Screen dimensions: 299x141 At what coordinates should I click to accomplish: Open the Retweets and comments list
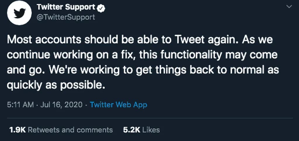click(70, 130)
